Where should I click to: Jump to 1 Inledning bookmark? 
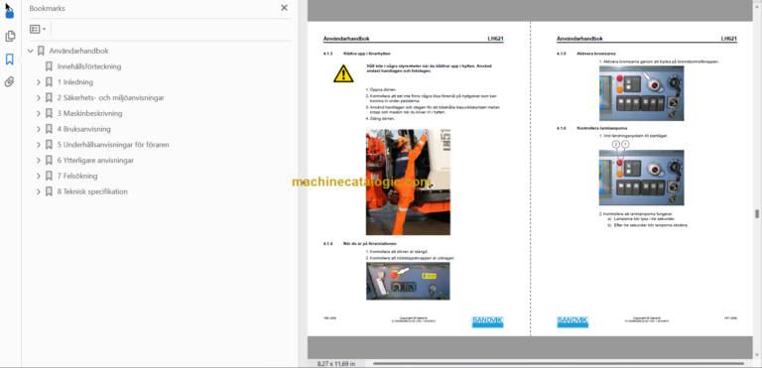coord(74,82)
